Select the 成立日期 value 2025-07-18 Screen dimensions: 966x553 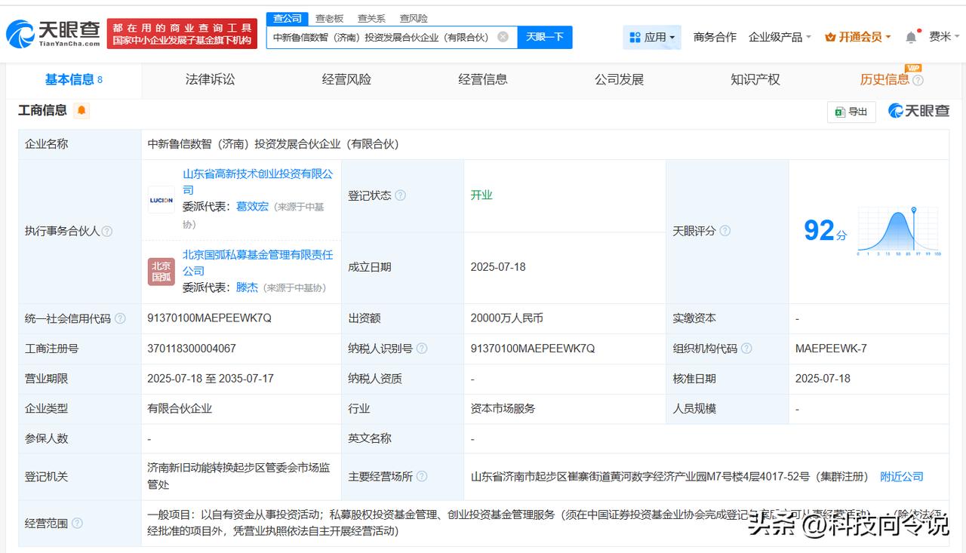[498, 267]
